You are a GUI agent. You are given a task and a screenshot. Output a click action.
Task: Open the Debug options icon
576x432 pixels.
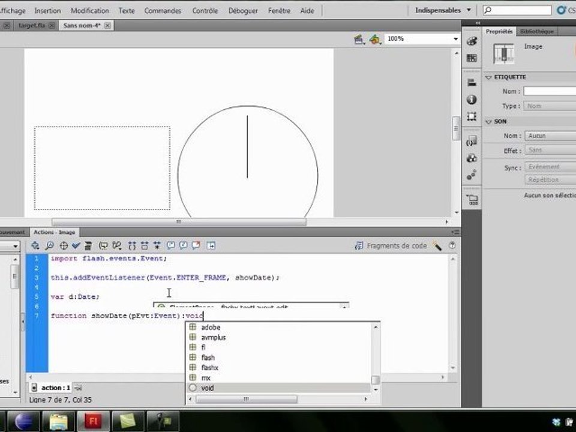click(117, 245)
